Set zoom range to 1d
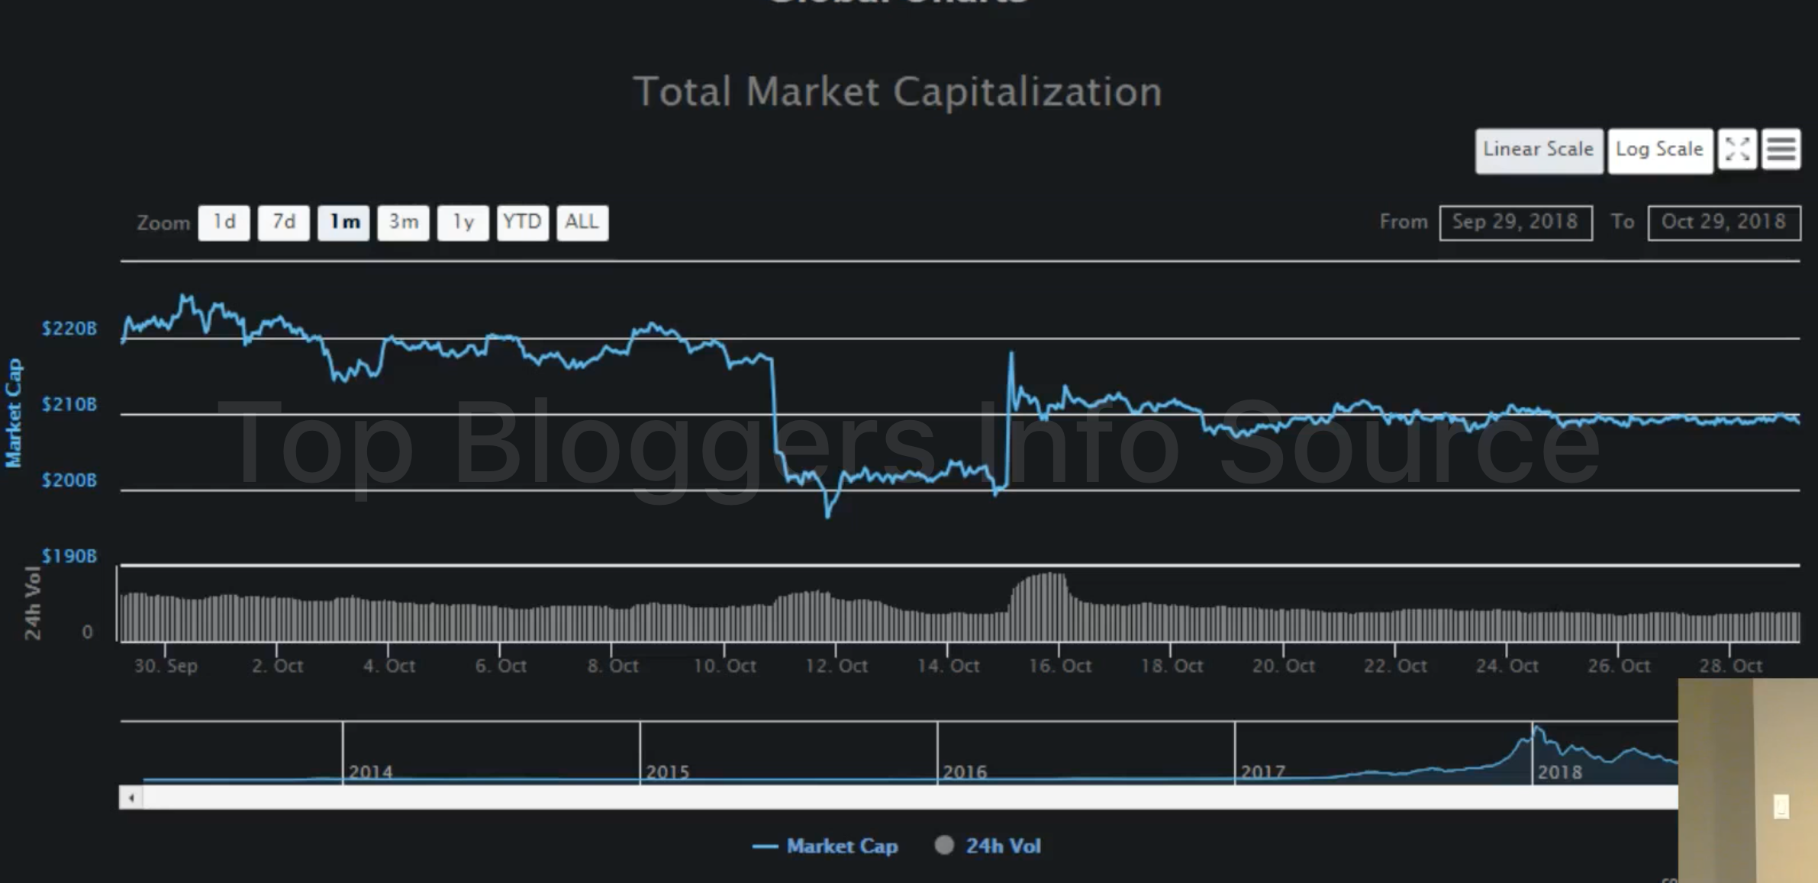 point(224,223)
